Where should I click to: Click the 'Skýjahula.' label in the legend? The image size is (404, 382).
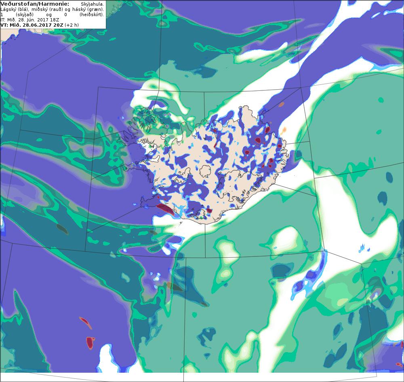[92, 4]
